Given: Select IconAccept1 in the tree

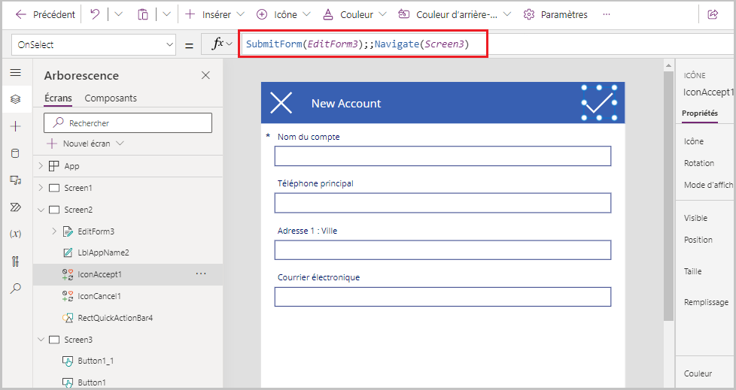Looking at the screenshot, I should coord(99,274).
